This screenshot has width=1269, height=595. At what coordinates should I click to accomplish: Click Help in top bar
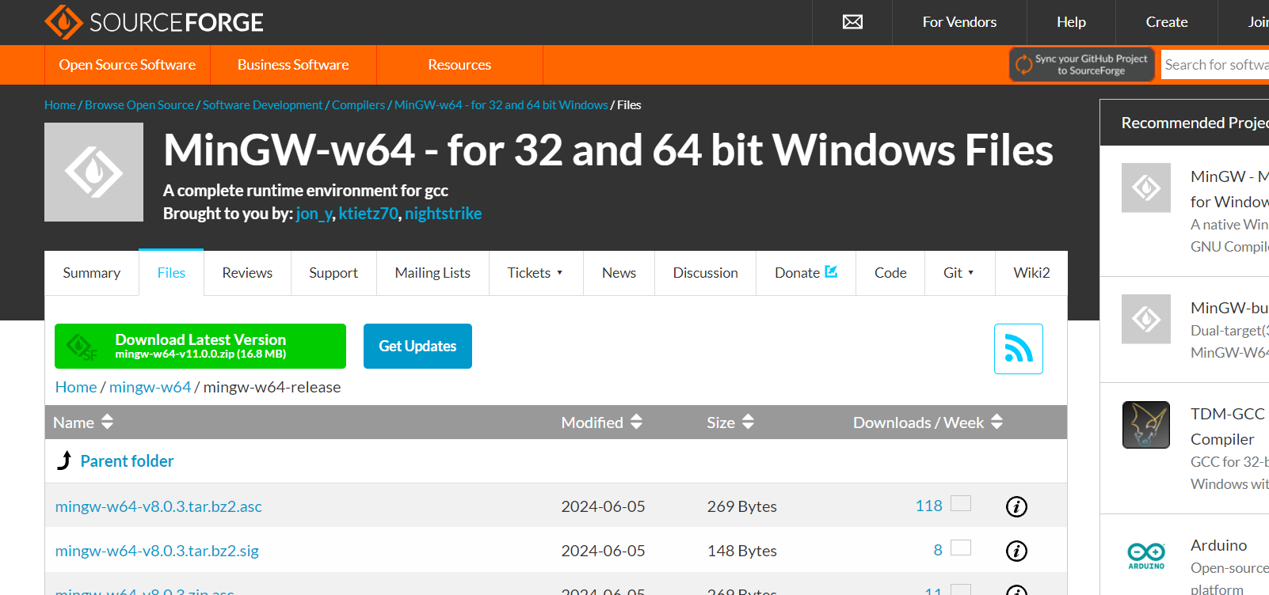[1071, 22]
